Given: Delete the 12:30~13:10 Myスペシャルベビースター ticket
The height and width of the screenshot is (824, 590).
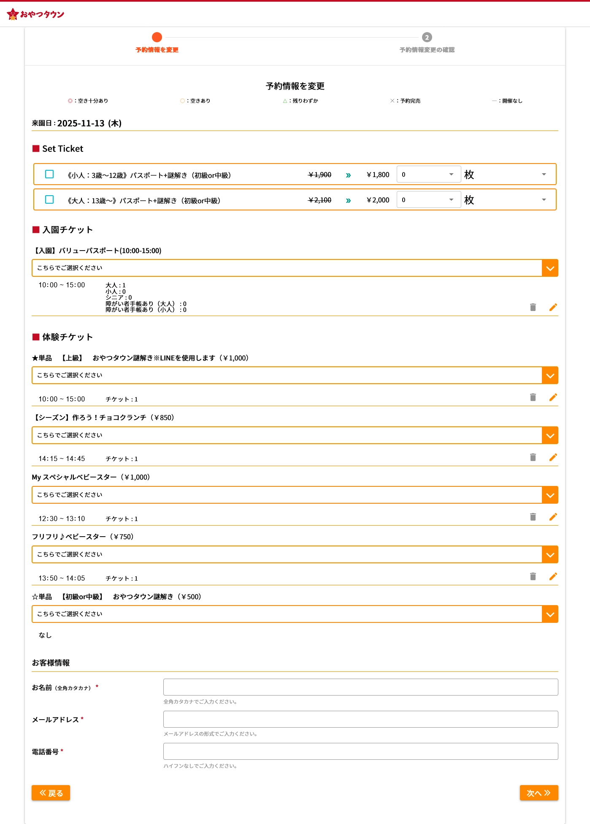Looking at the screenshot, I should (x=533, y=517).
